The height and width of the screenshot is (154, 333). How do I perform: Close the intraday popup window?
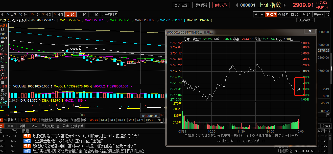pos(310,32)
